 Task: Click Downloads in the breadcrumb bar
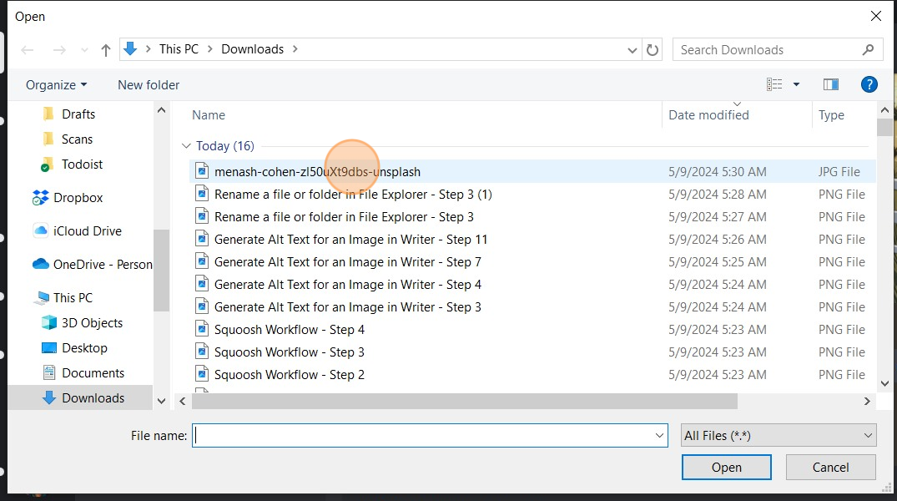pyautogui.click(x=252, y=48)
